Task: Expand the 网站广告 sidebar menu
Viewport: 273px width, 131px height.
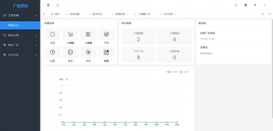Action: click(20, 45)
